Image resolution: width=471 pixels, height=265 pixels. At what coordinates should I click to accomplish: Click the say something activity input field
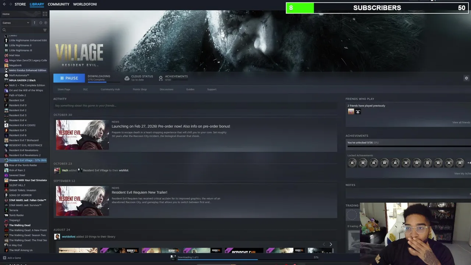tap(195, 106)
